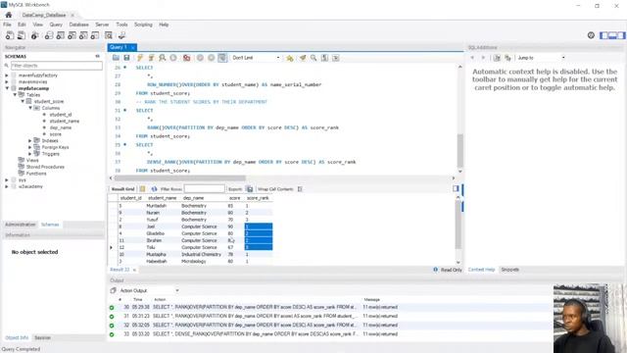Click the commit transaction icon
This screenshot has height=353, width=627.
tap(200, 58)
